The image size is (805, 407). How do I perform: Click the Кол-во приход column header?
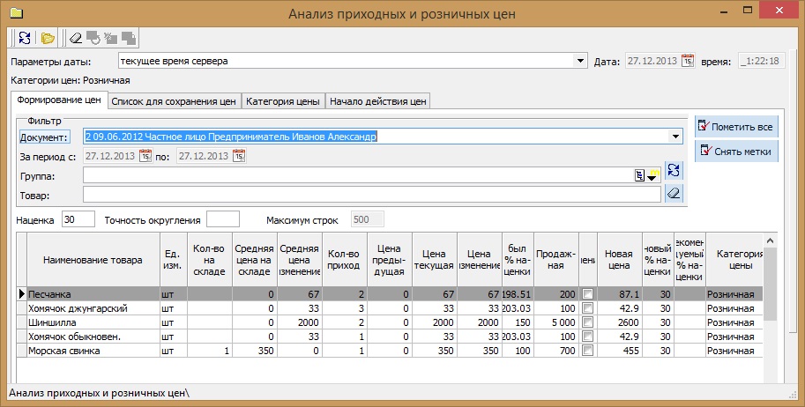344,260
